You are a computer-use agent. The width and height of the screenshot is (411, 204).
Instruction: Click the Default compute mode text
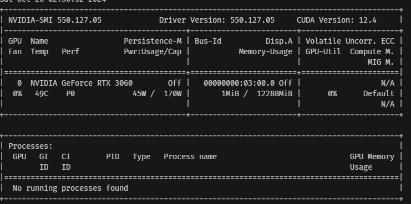click(x=378, y=93)
